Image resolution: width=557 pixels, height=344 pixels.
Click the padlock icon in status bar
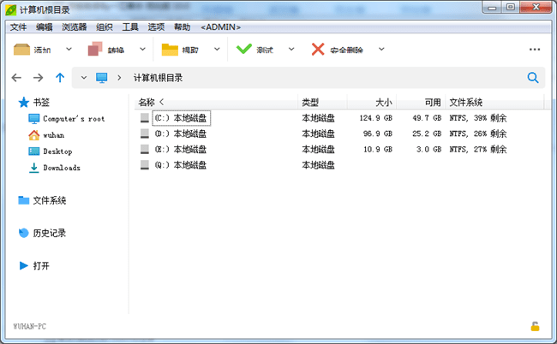pos(535,326)
